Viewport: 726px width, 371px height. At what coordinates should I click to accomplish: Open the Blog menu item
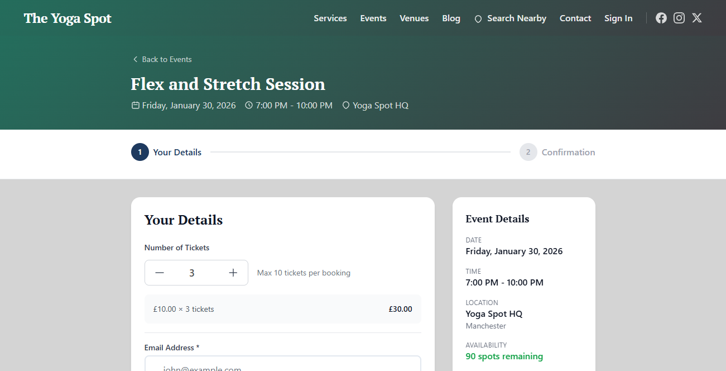(451, 18)
